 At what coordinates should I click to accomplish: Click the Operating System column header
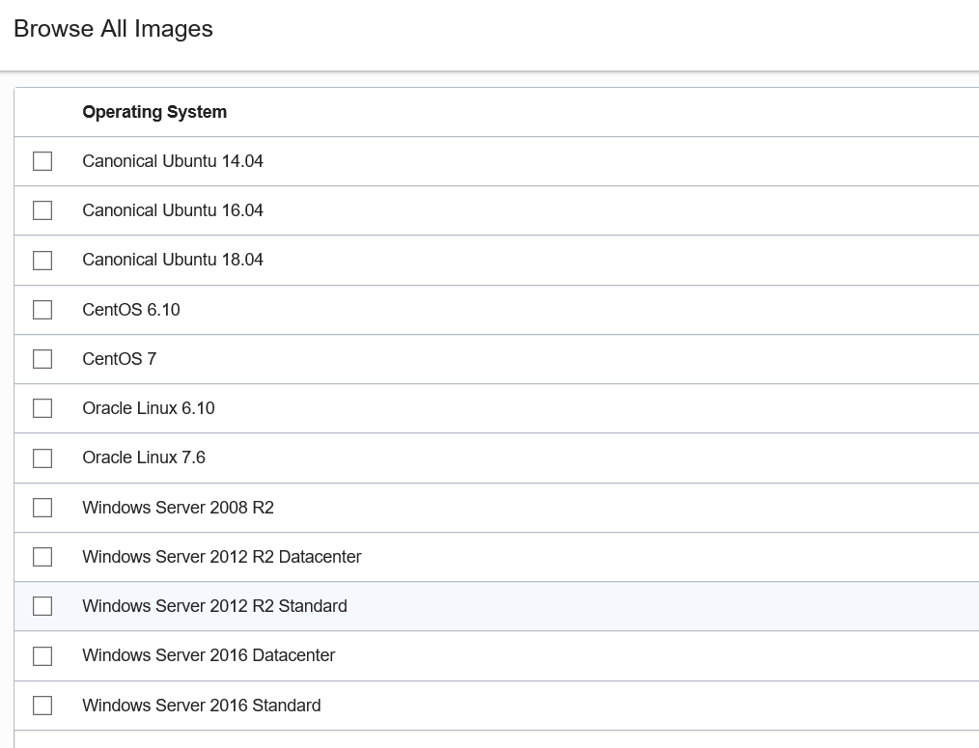tap(154, 112)
